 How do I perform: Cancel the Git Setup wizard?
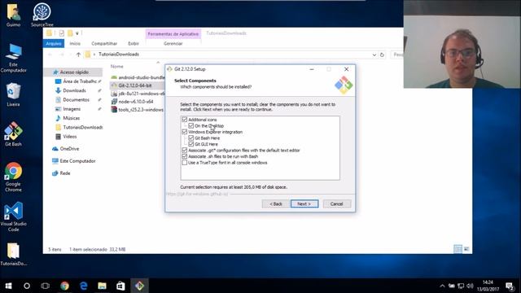click(336, 203)
